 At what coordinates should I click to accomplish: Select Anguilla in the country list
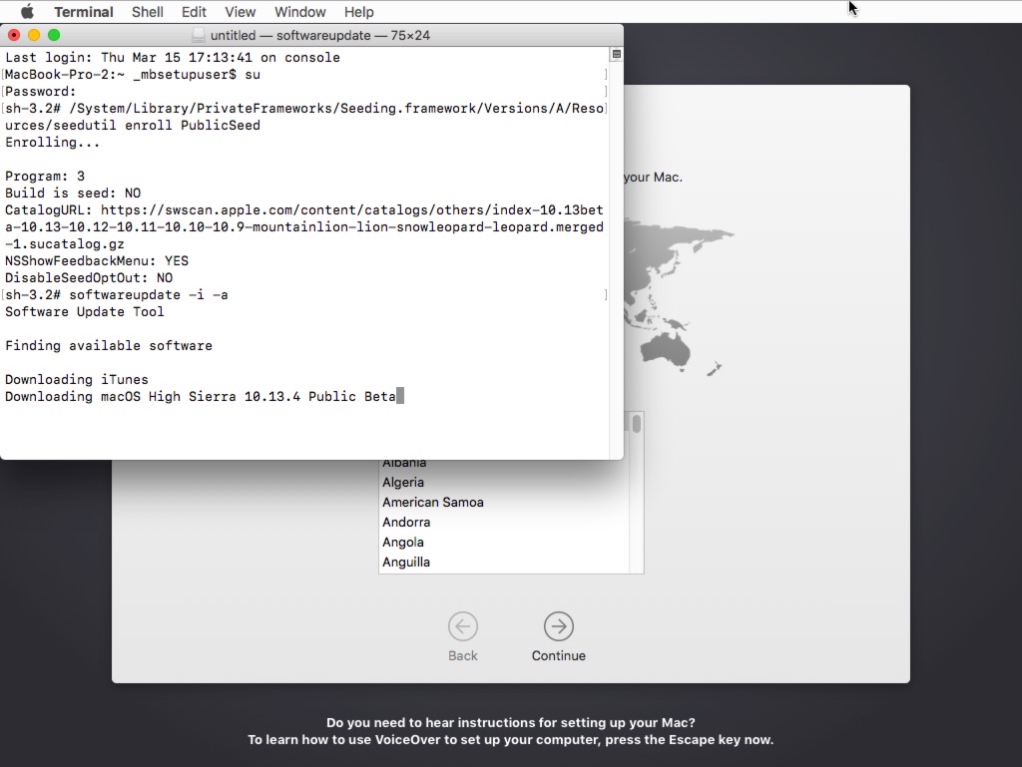coord(504,562)
